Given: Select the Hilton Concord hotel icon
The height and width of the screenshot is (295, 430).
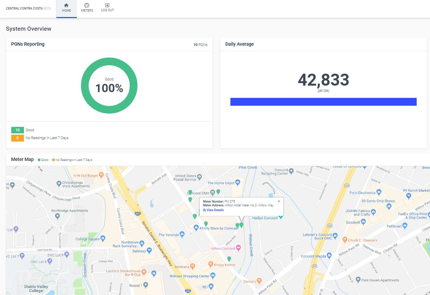Looking at the screenshot, I should [x=239, y=248].
